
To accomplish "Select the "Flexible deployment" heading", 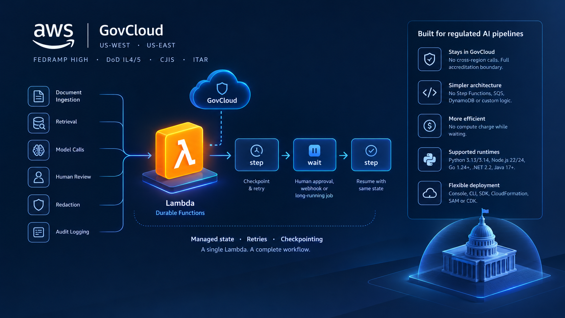I will click(x=474, y=186).
